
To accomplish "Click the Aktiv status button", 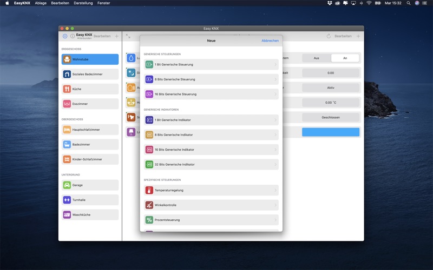I will pyautogui.click(x=331, y=87).
